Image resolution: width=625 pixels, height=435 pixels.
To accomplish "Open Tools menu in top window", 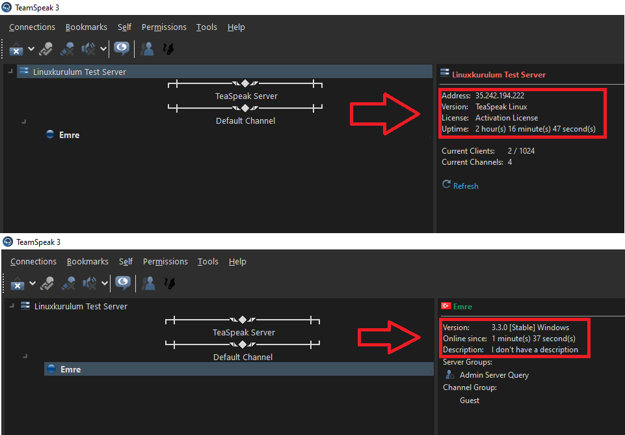I will click(206, 27).
